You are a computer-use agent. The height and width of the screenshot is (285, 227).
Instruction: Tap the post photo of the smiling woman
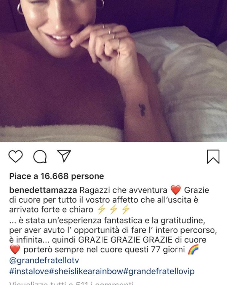click(x=113, y=71)
